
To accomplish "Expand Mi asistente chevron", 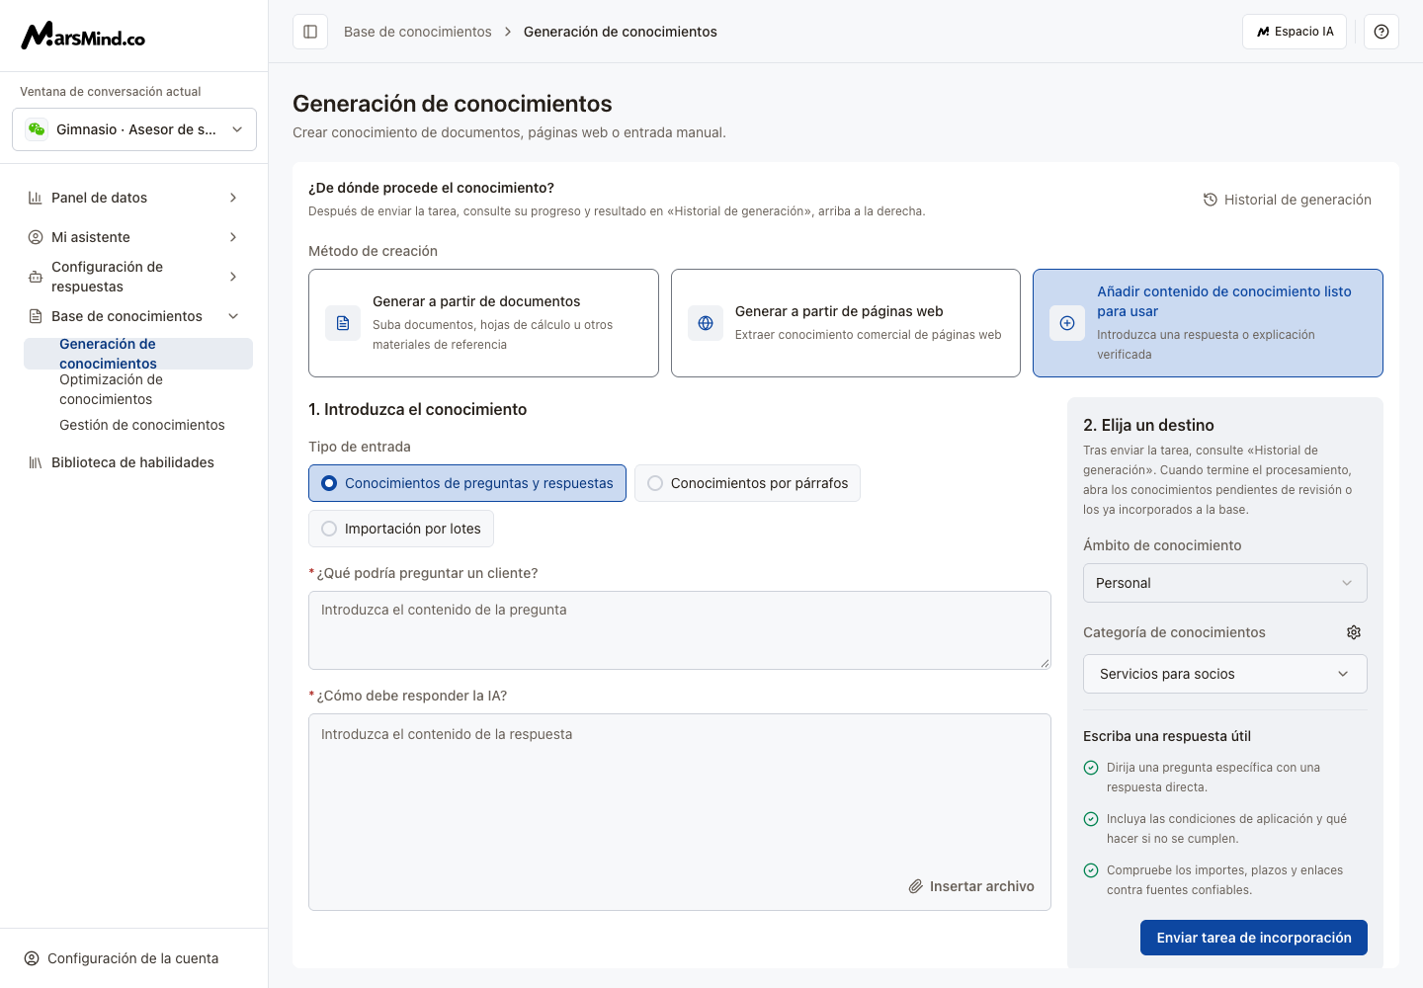I will coord(233,237).
